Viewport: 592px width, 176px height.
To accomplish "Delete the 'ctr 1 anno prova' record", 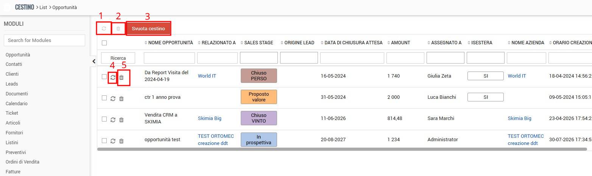I will click(x=122, y=98).
